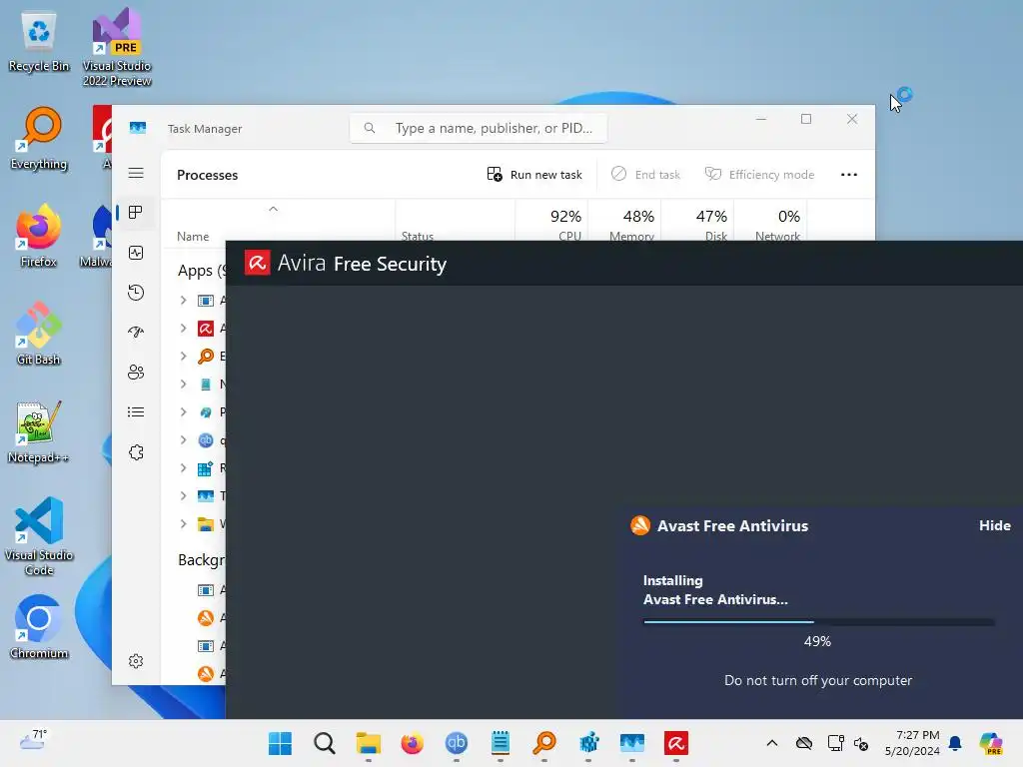Click the muted volume tray icon

click(861, 743)
